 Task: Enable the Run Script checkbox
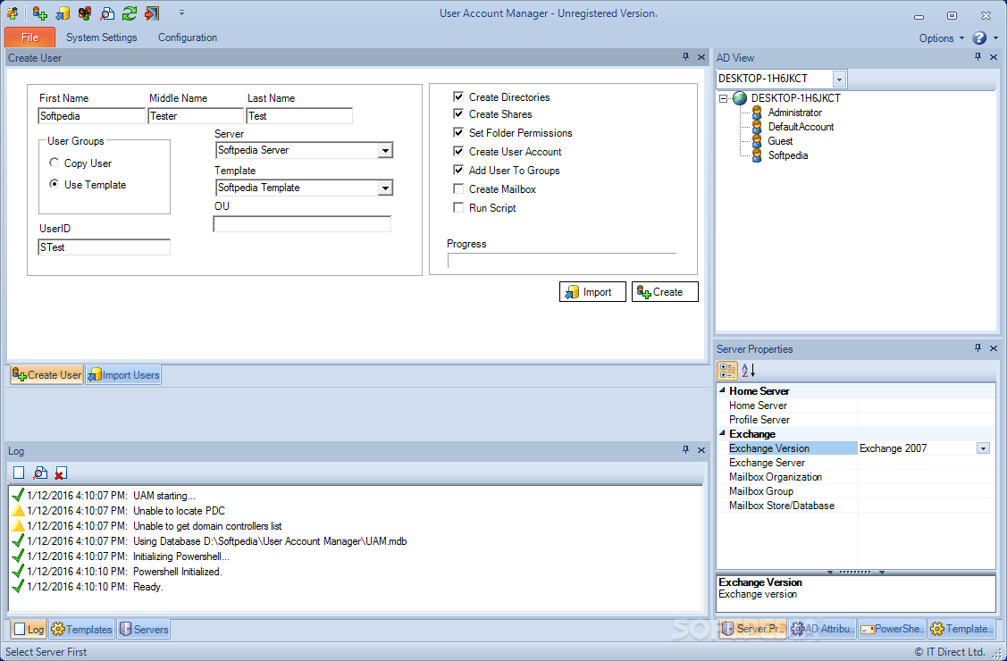point(458,207)
